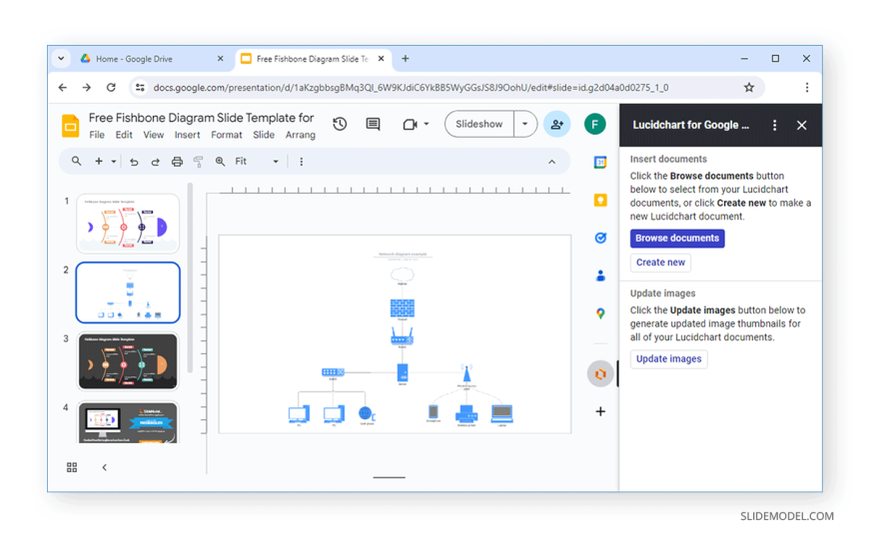Image resolution: width=869 pixels, height=538 pixels.
Task: Click the camera meeting icon
Action: click(x=410, y=124)
